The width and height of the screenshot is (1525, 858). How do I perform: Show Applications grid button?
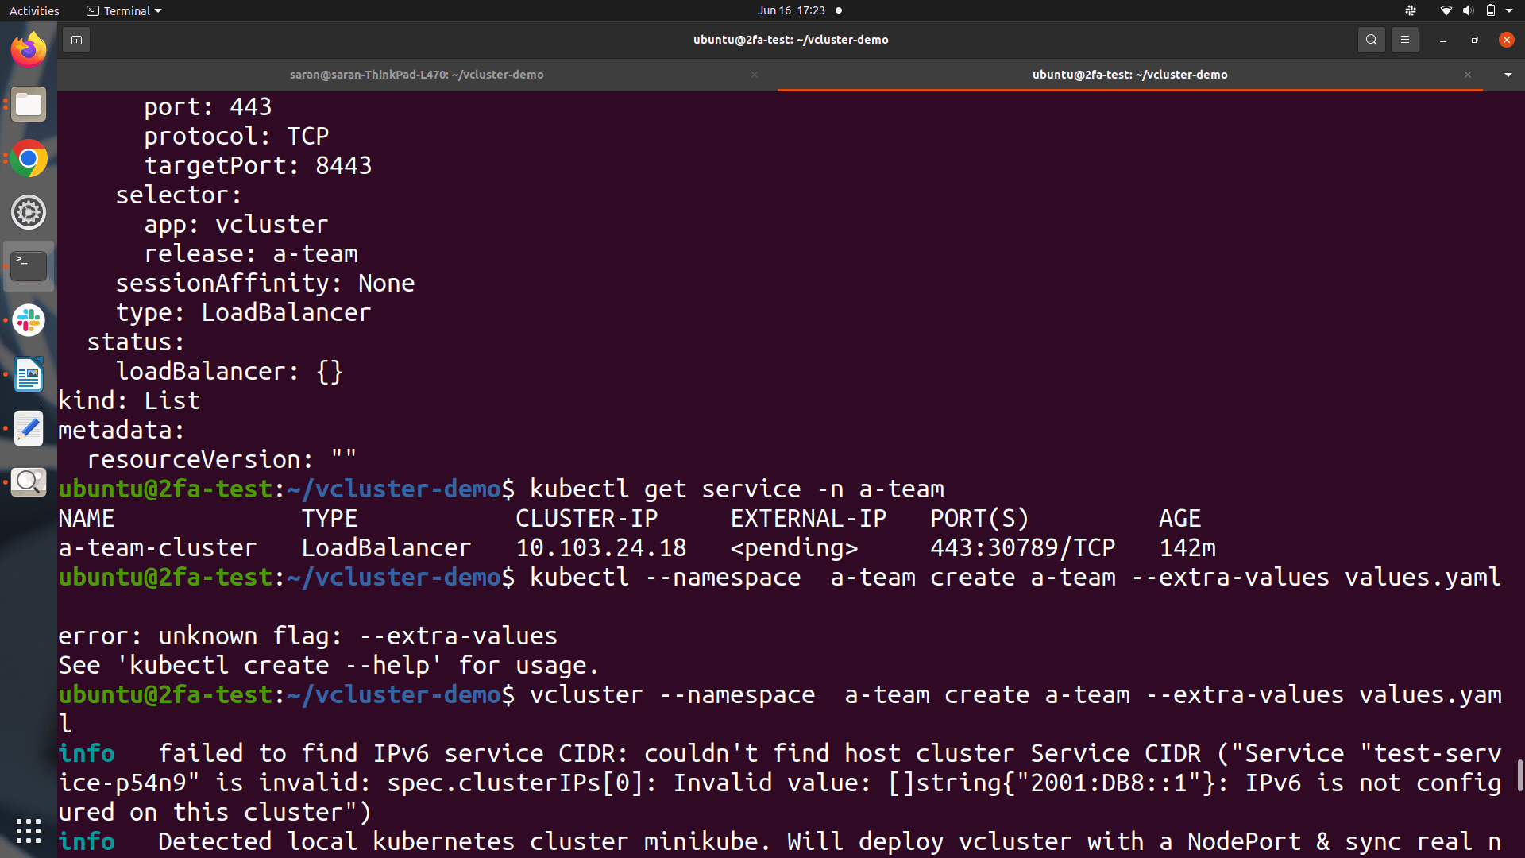(29, 831)
